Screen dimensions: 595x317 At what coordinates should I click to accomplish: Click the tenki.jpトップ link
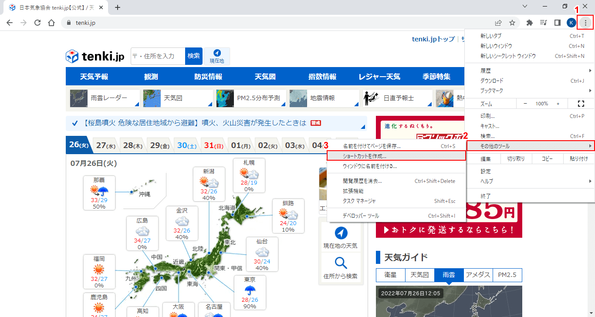coord(433,39)
